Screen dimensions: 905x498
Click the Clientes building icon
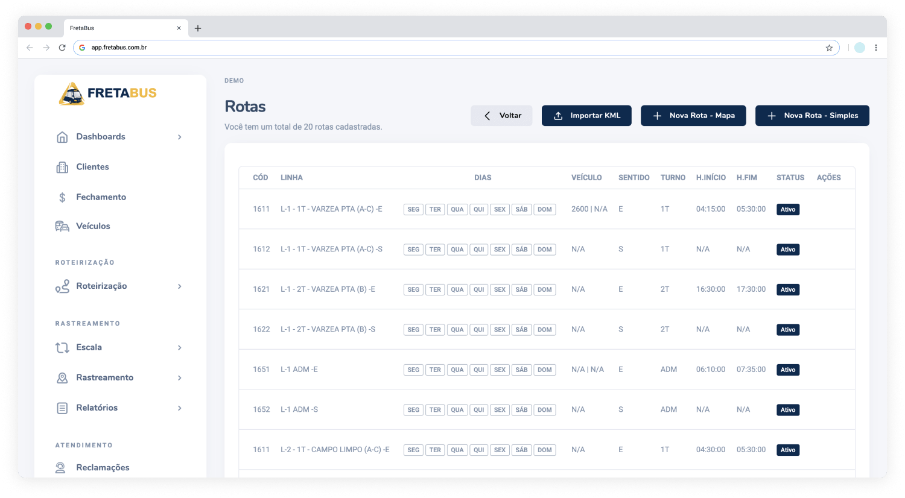tap(62, 166)
